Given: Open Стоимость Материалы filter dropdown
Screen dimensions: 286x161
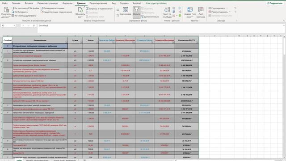Looking at the screenshot, I should 173,42.
